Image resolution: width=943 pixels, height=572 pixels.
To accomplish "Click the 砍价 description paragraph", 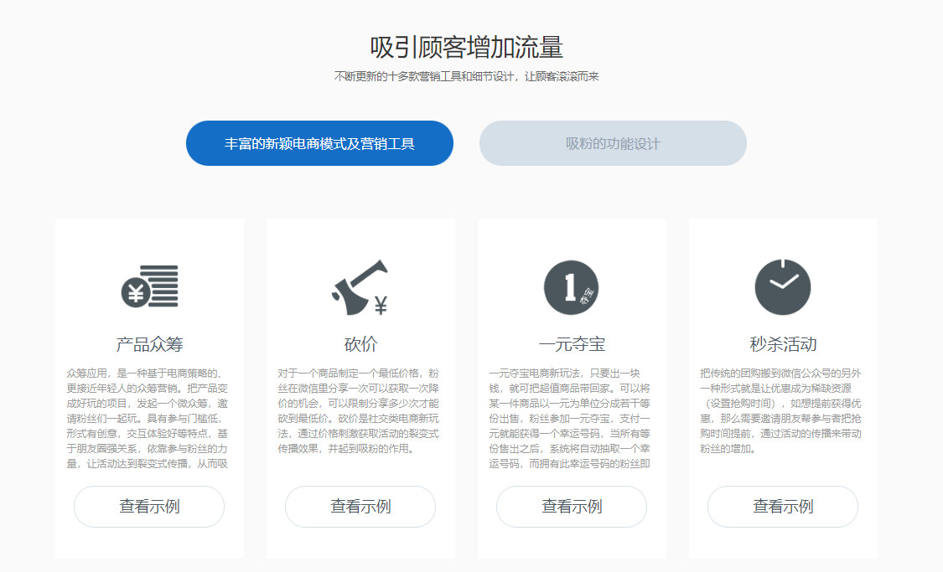I will [359, 411].
